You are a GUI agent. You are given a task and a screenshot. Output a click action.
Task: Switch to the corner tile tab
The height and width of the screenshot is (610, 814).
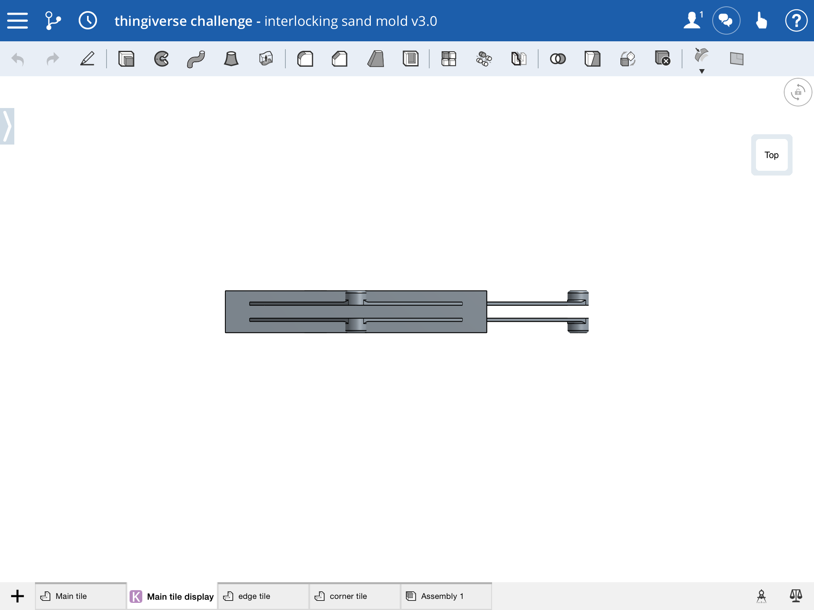click(355, 596)
